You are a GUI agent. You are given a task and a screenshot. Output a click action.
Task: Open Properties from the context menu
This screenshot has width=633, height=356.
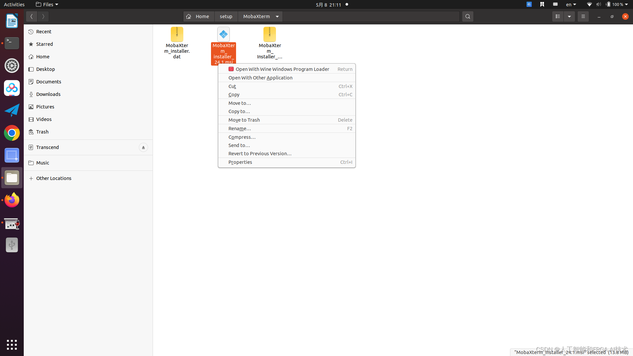[x=287, y=162]
